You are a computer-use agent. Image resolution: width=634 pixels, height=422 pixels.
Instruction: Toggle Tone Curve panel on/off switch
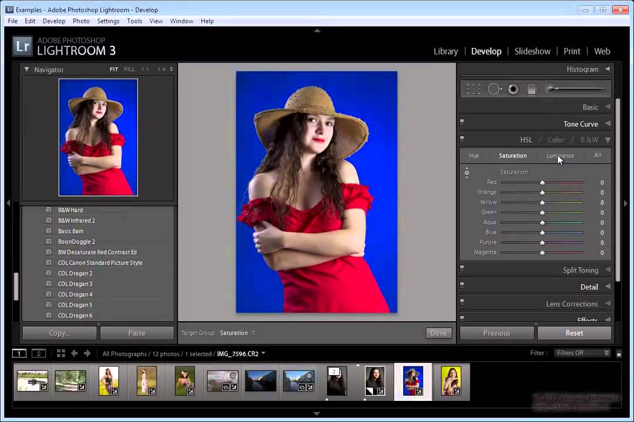click(x=462, y=122)
